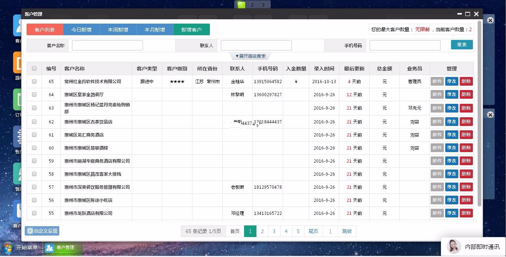
Task: Open the 客户列表 tab
Action: click(x=45, y=29)
